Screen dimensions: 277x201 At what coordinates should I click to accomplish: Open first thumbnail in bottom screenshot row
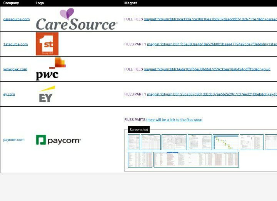(x=140, y=159)
